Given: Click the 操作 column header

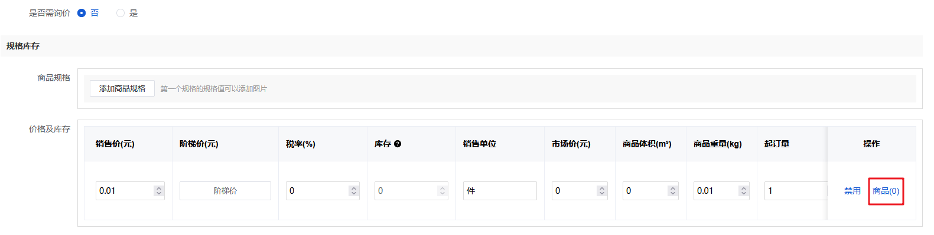Looking at the screenshot, I should tap(871, 144).
